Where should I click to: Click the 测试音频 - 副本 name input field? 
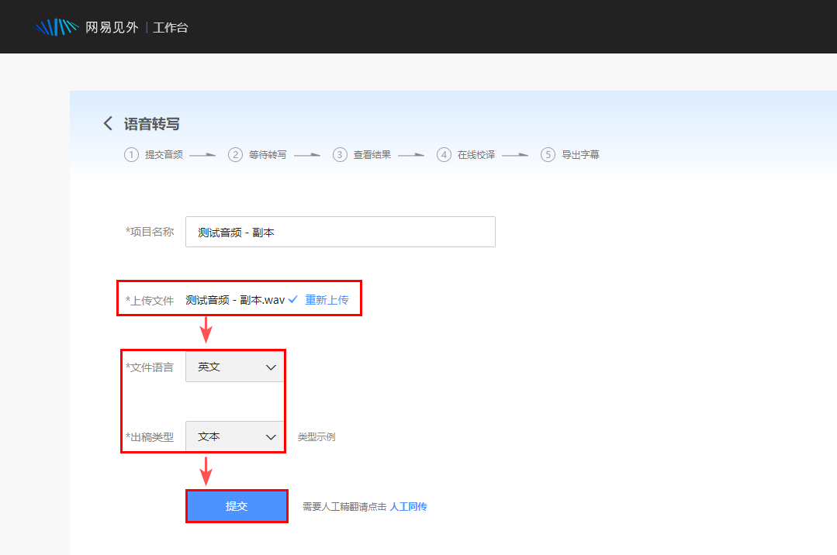[x=340, y=231]
